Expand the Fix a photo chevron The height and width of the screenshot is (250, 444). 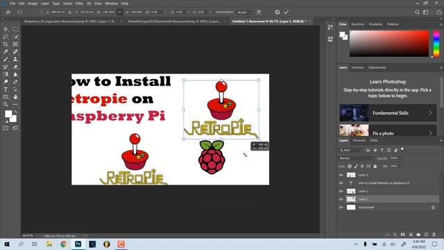430,133
